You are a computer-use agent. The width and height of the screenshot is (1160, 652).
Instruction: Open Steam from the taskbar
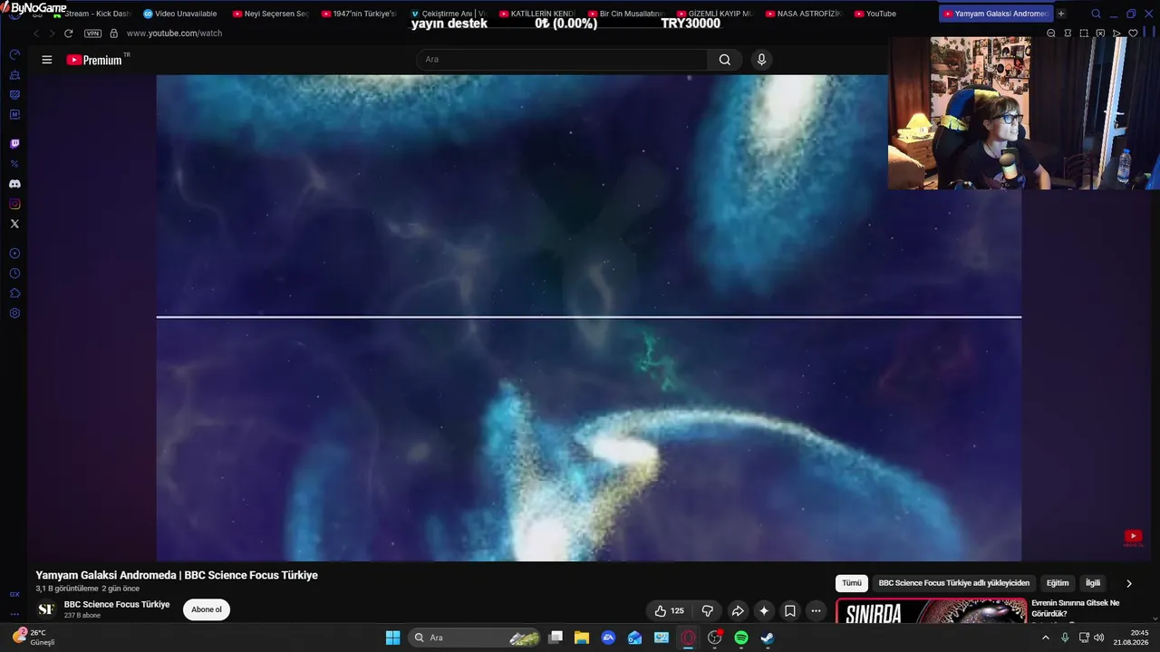pos(768,638)
